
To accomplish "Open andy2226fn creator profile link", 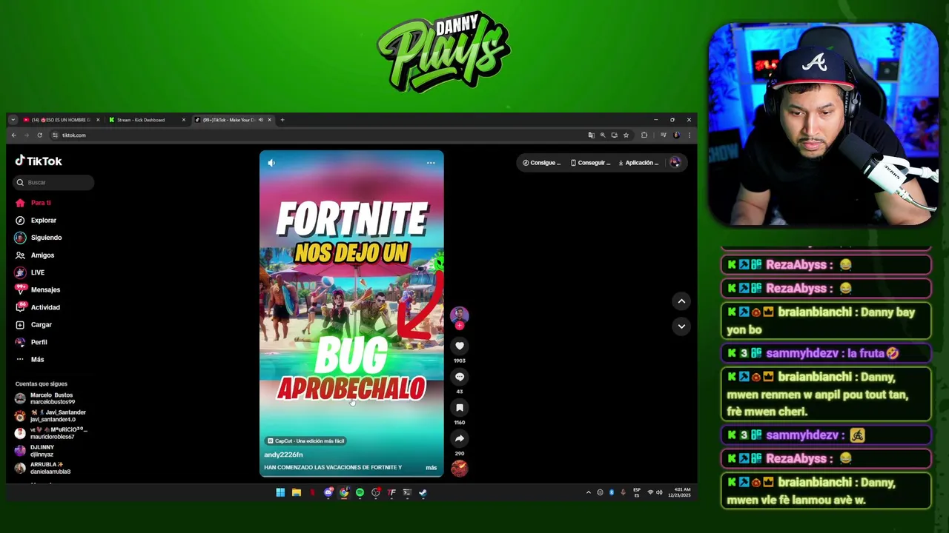I will [283, 455].
